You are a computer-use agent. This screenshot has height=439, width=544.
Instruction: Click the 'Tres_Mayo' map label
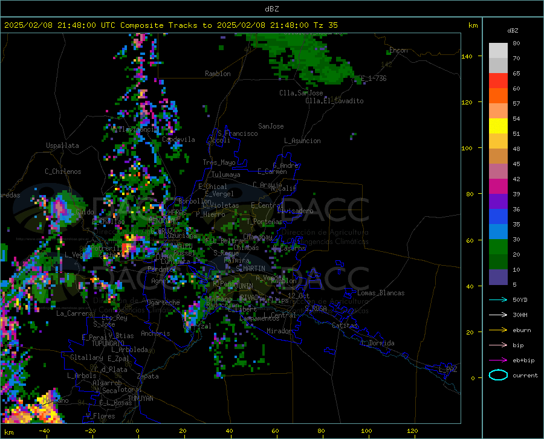(x=219, y=162)
